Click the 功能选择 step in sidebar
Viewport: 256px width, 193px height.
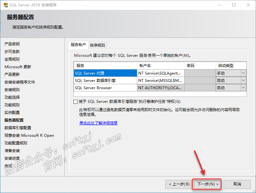[x=12, y=97]
